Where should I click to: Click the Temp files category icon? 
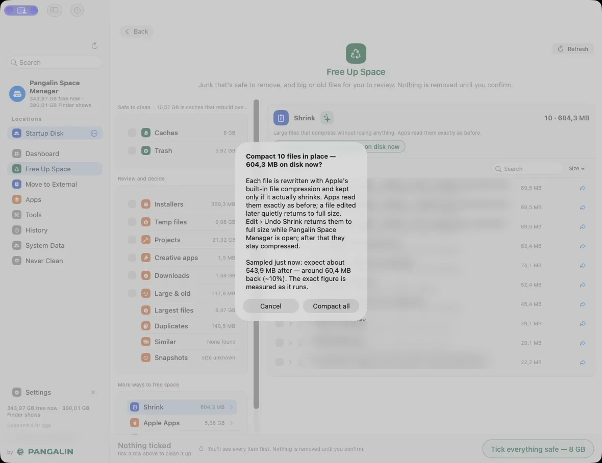[146, 222]
